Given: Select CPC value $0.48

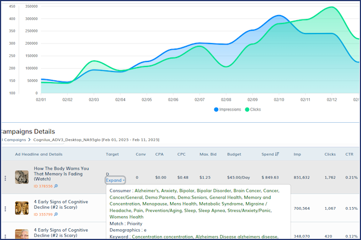Looking at the screenshot, I should pos(183,177).
